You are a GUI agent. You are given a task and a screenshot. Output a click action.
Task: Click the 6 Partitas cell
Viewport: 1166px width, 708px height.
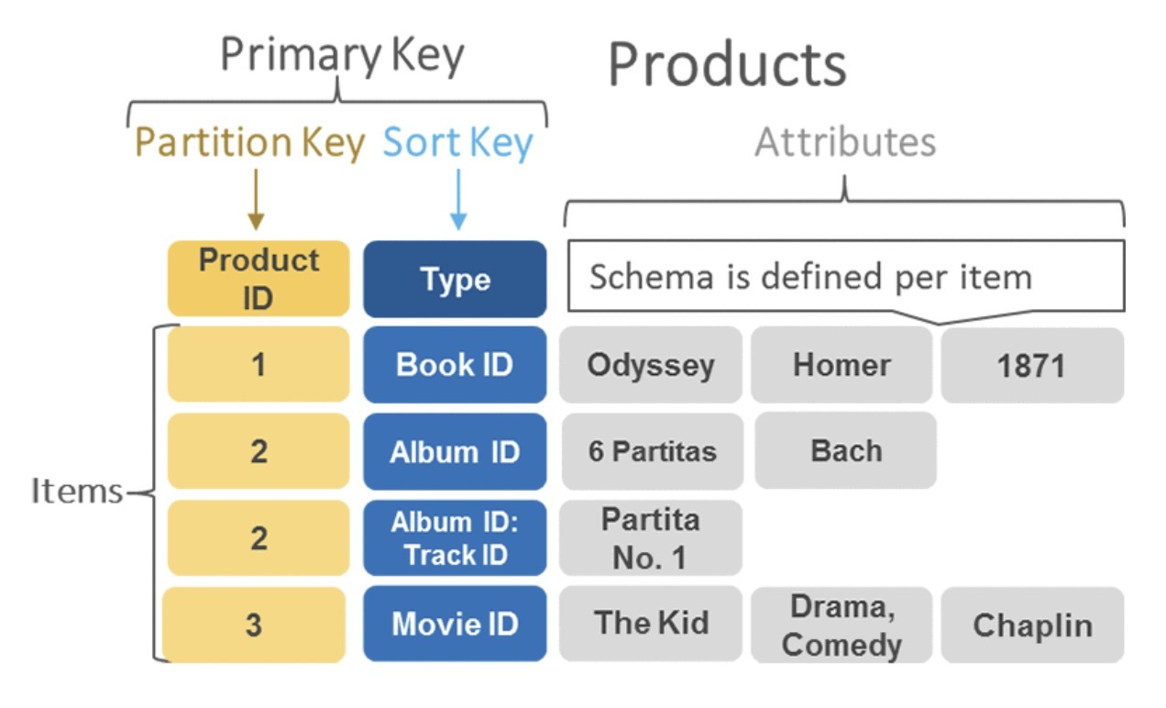point(651,451)
